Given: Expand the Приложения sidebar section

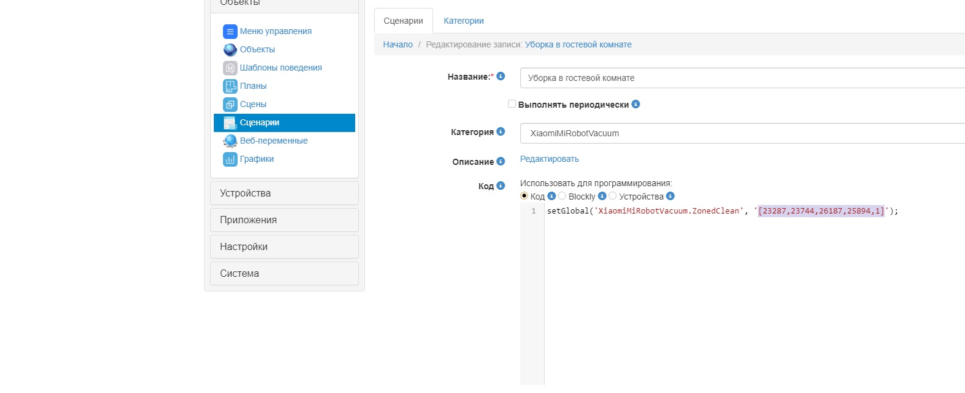Looking at the screenshot, I should [x=284, y=220].
